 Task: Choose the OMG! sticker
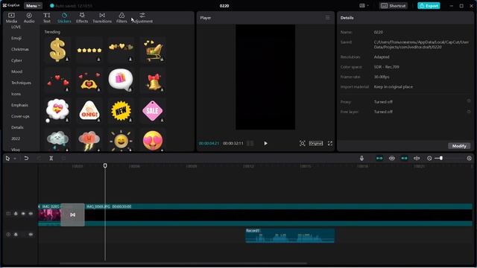89,110
